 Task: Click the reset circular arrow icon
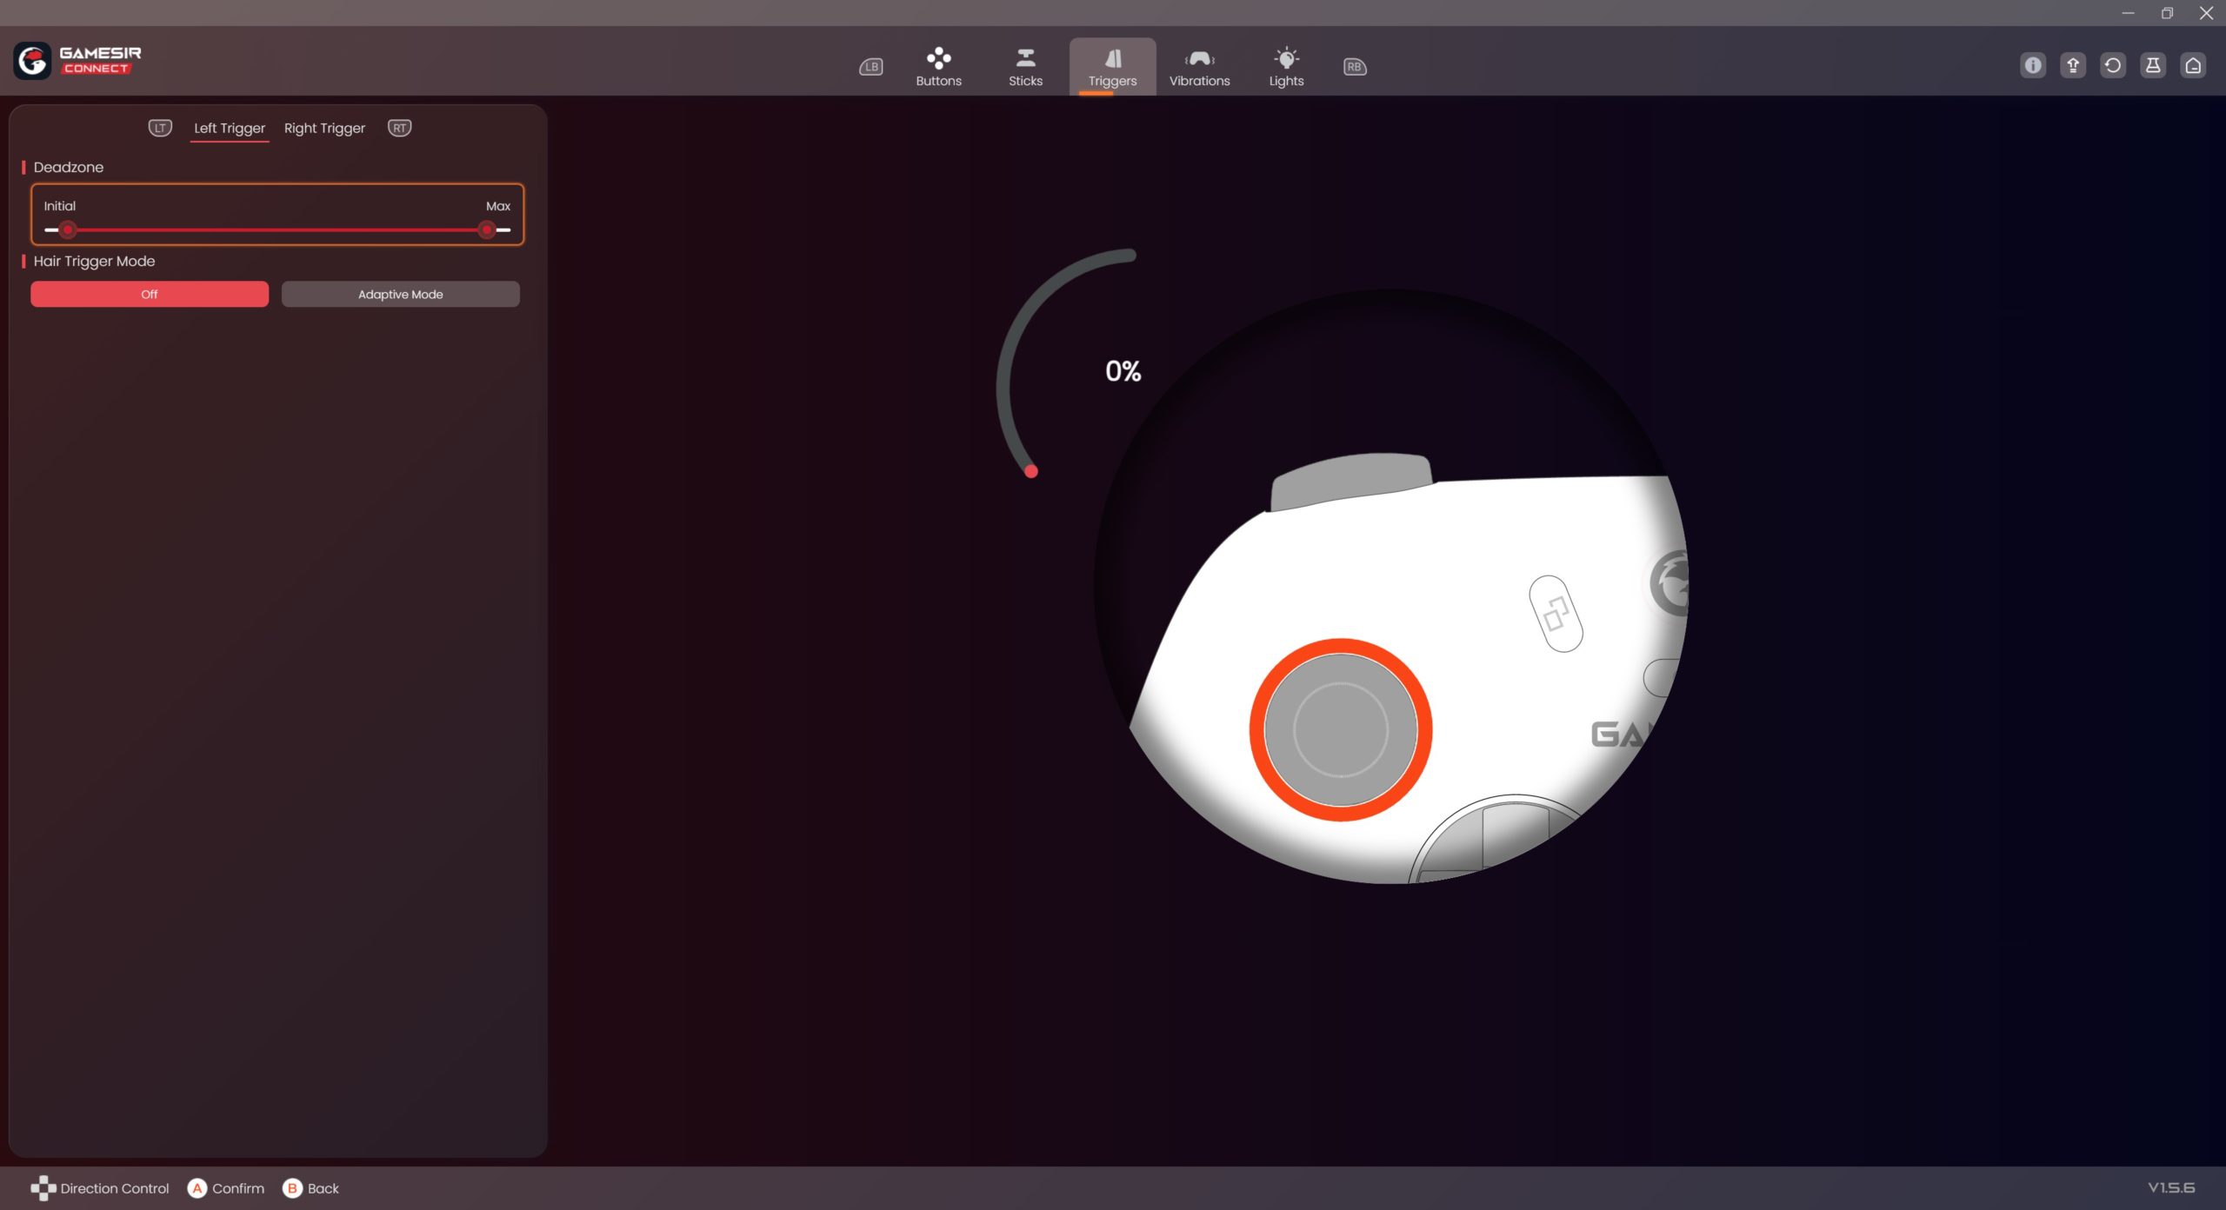[2113, 65]
